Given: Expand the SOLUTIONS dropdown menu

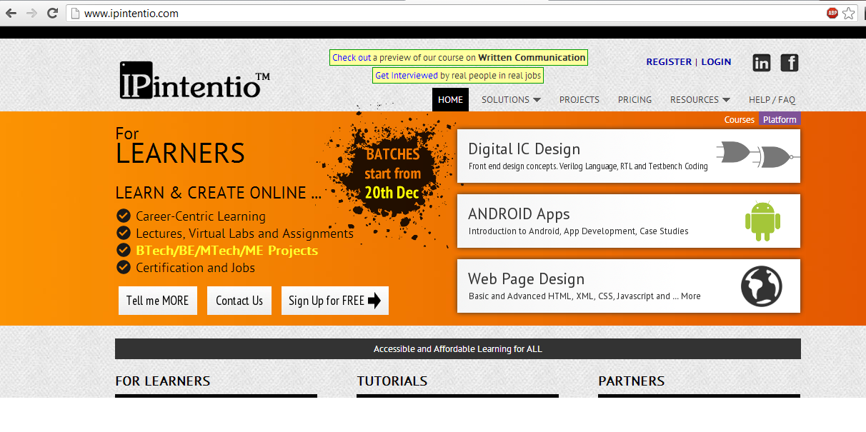Looking at the screenshot, I should [x=511, y=100].
